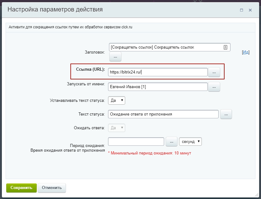
Task: Click the Текст статуса input field
Action: click(162, 114)
